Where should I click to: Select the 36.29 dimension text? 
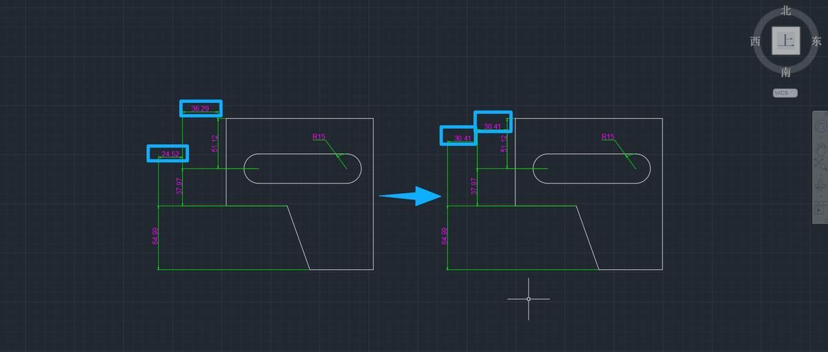coord(200,108)
